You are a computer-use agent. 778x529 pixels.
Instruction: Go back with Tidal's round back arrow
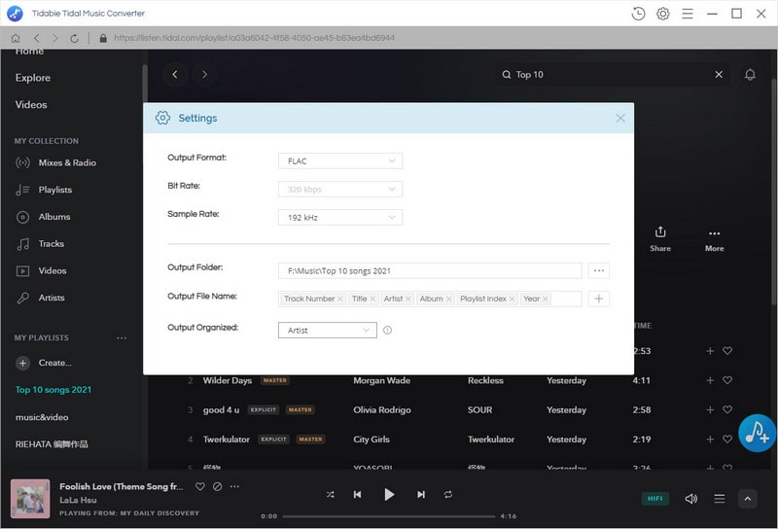point(175,75)
